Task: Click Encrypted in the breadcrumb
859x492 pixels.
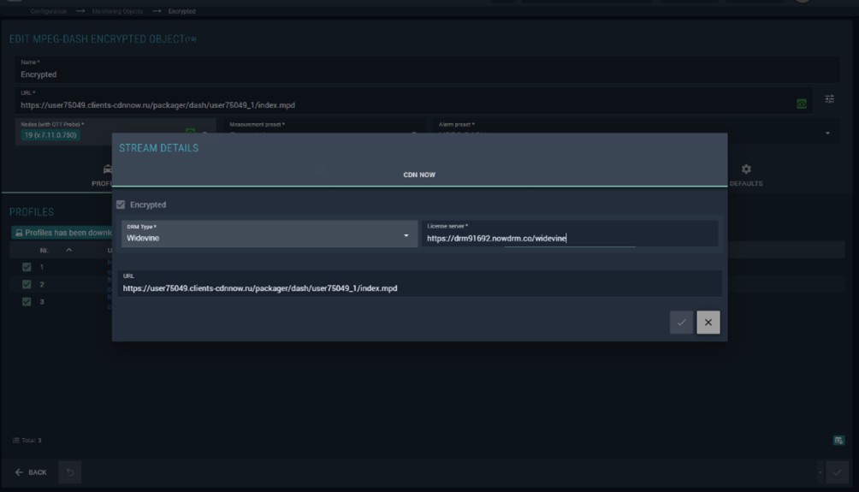Action: (x=181, y=11)
